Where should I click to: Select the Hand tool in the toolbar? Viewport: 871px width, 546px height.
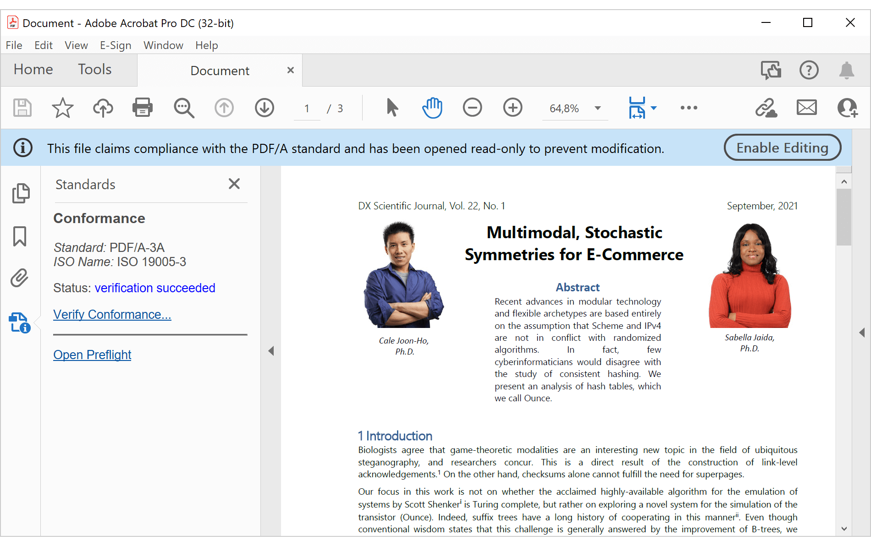[x=431, y=108]
